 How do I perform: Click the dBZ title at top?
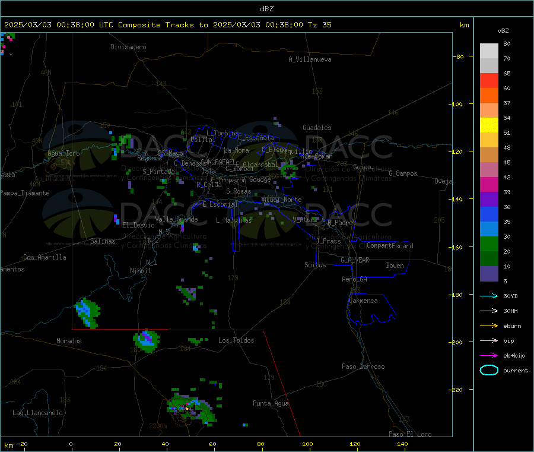coord(266,8)
